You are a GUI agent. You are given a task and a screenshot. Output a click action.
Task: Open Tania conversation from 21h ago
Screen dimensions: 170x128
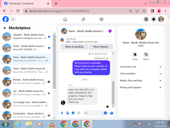click(26, 70)
